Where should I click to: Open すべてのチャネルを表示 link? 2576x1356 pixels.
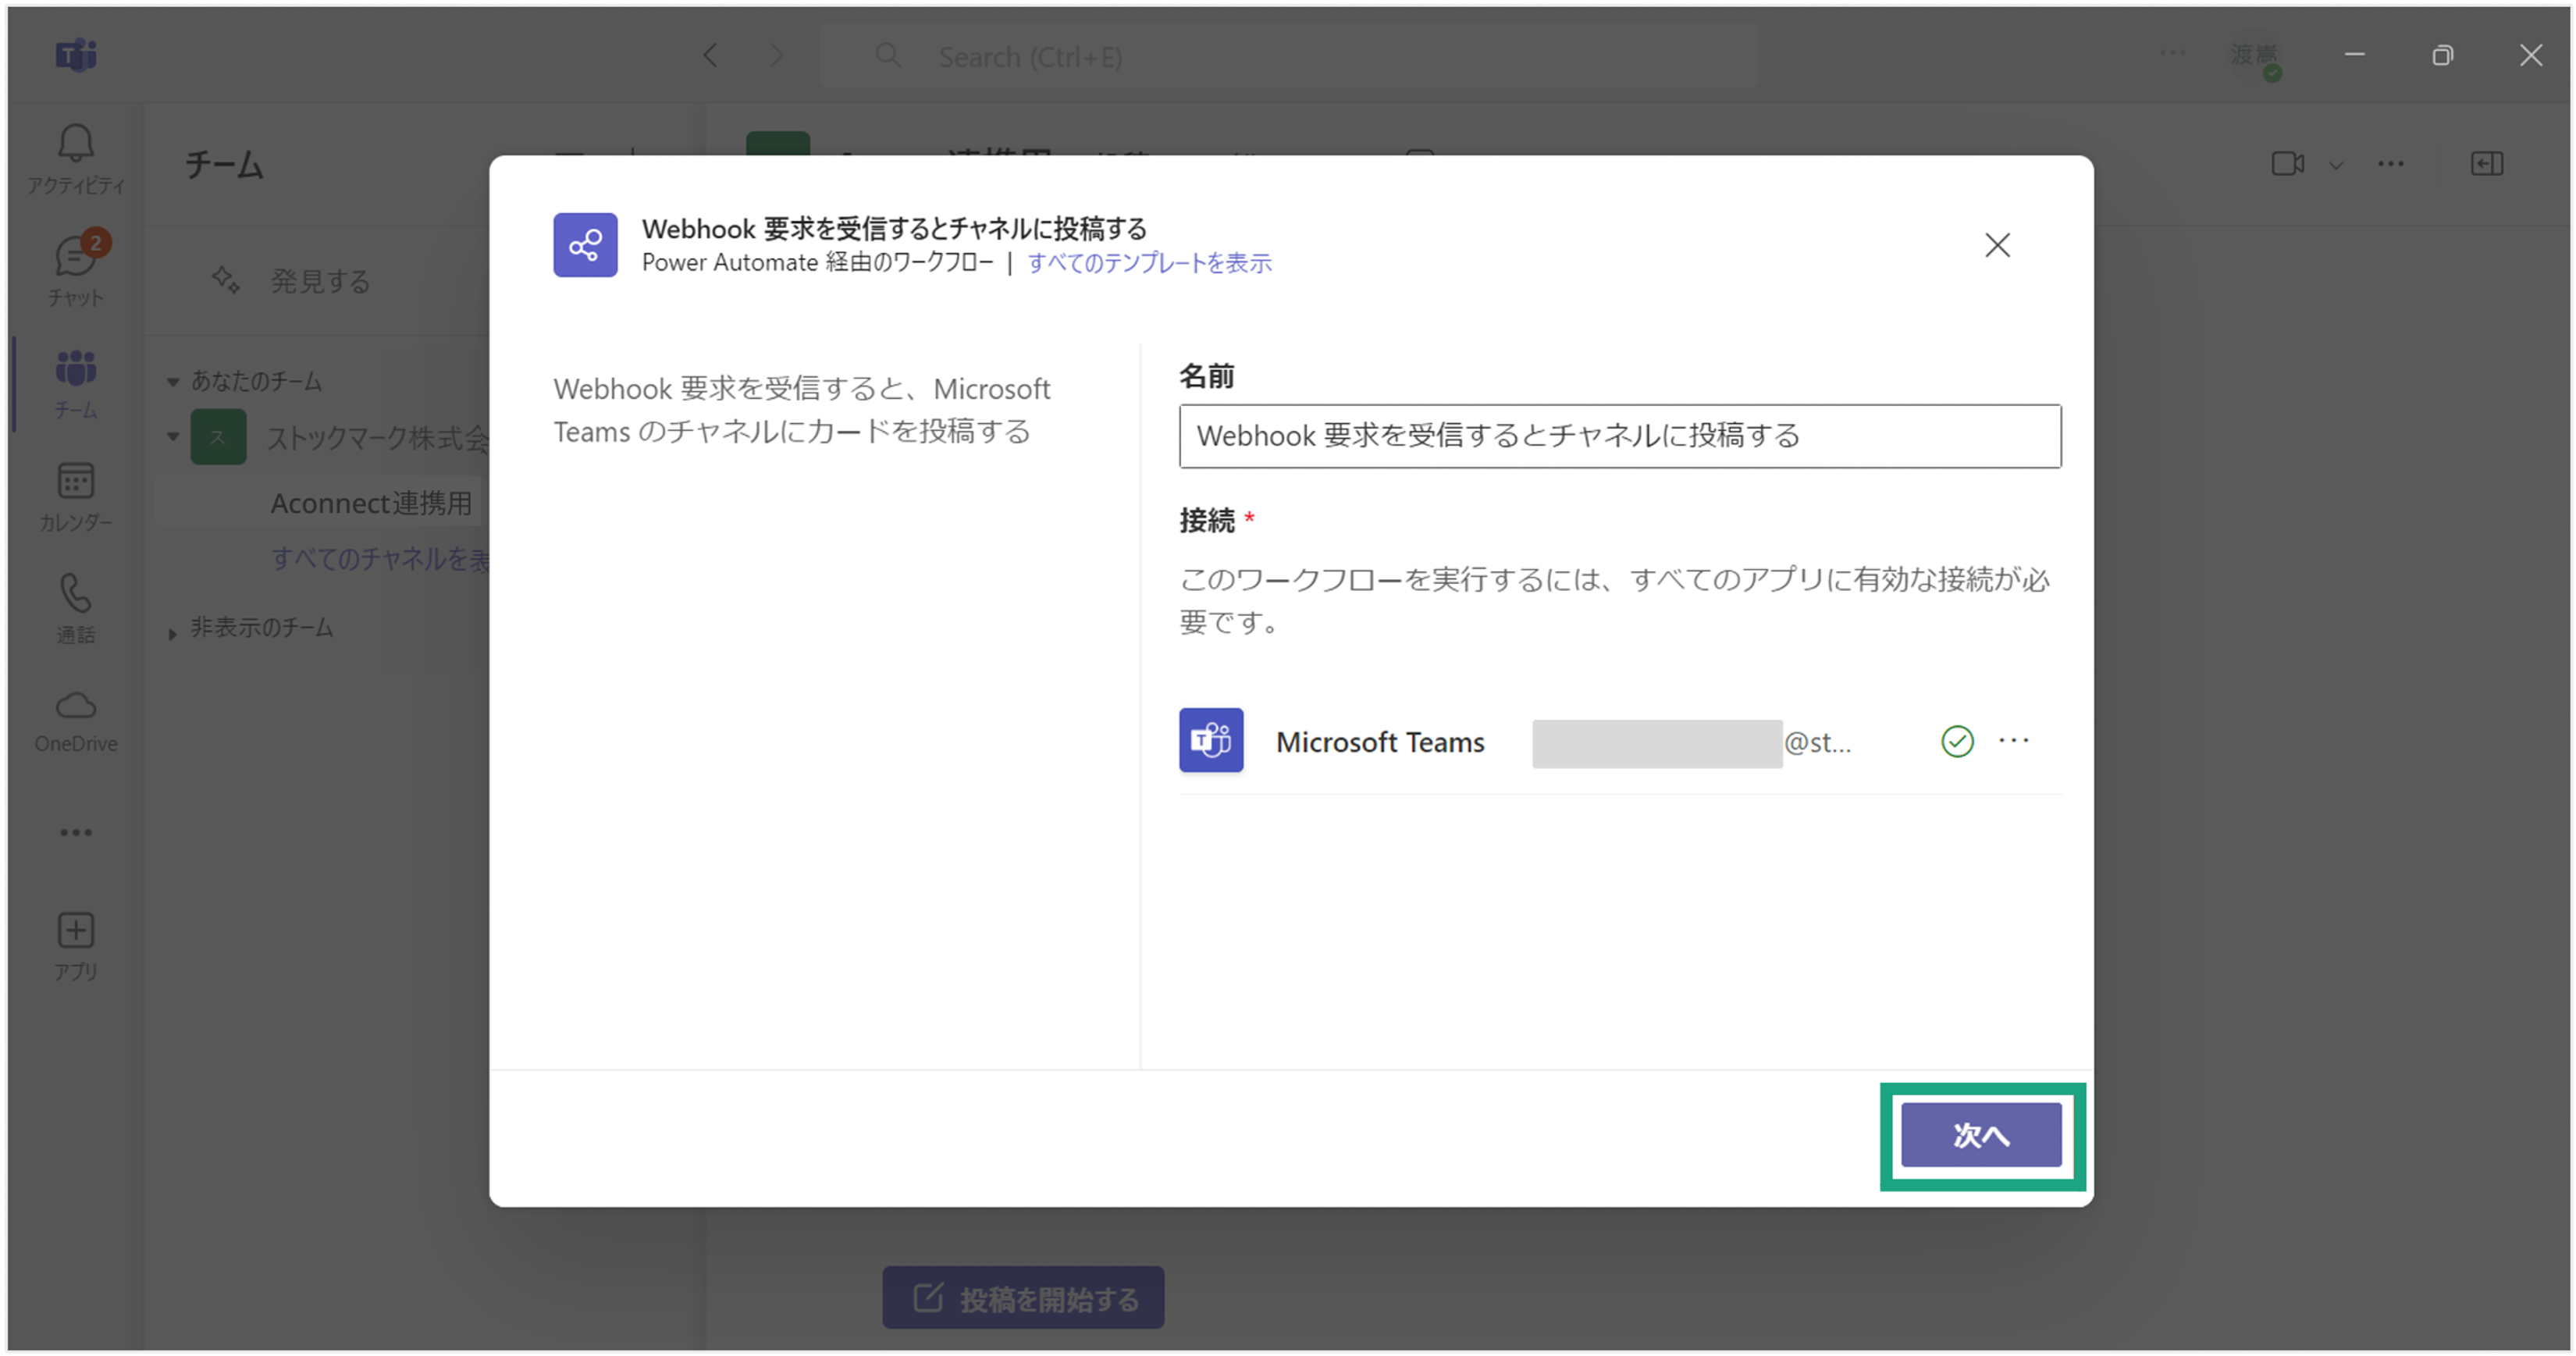380,558
